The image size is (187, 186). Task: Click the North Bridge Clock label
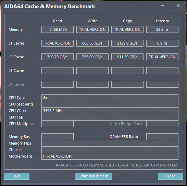(126, 124)
